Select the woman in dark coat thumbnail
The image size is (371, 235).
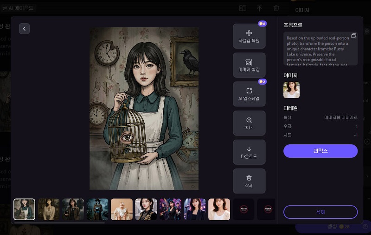click(73, 209)
